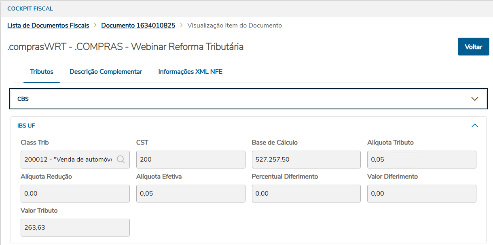Click the Cockpit Fiscal header title
Image resolution: width=493 pixels, height=245 pixels.
point(30,9)
